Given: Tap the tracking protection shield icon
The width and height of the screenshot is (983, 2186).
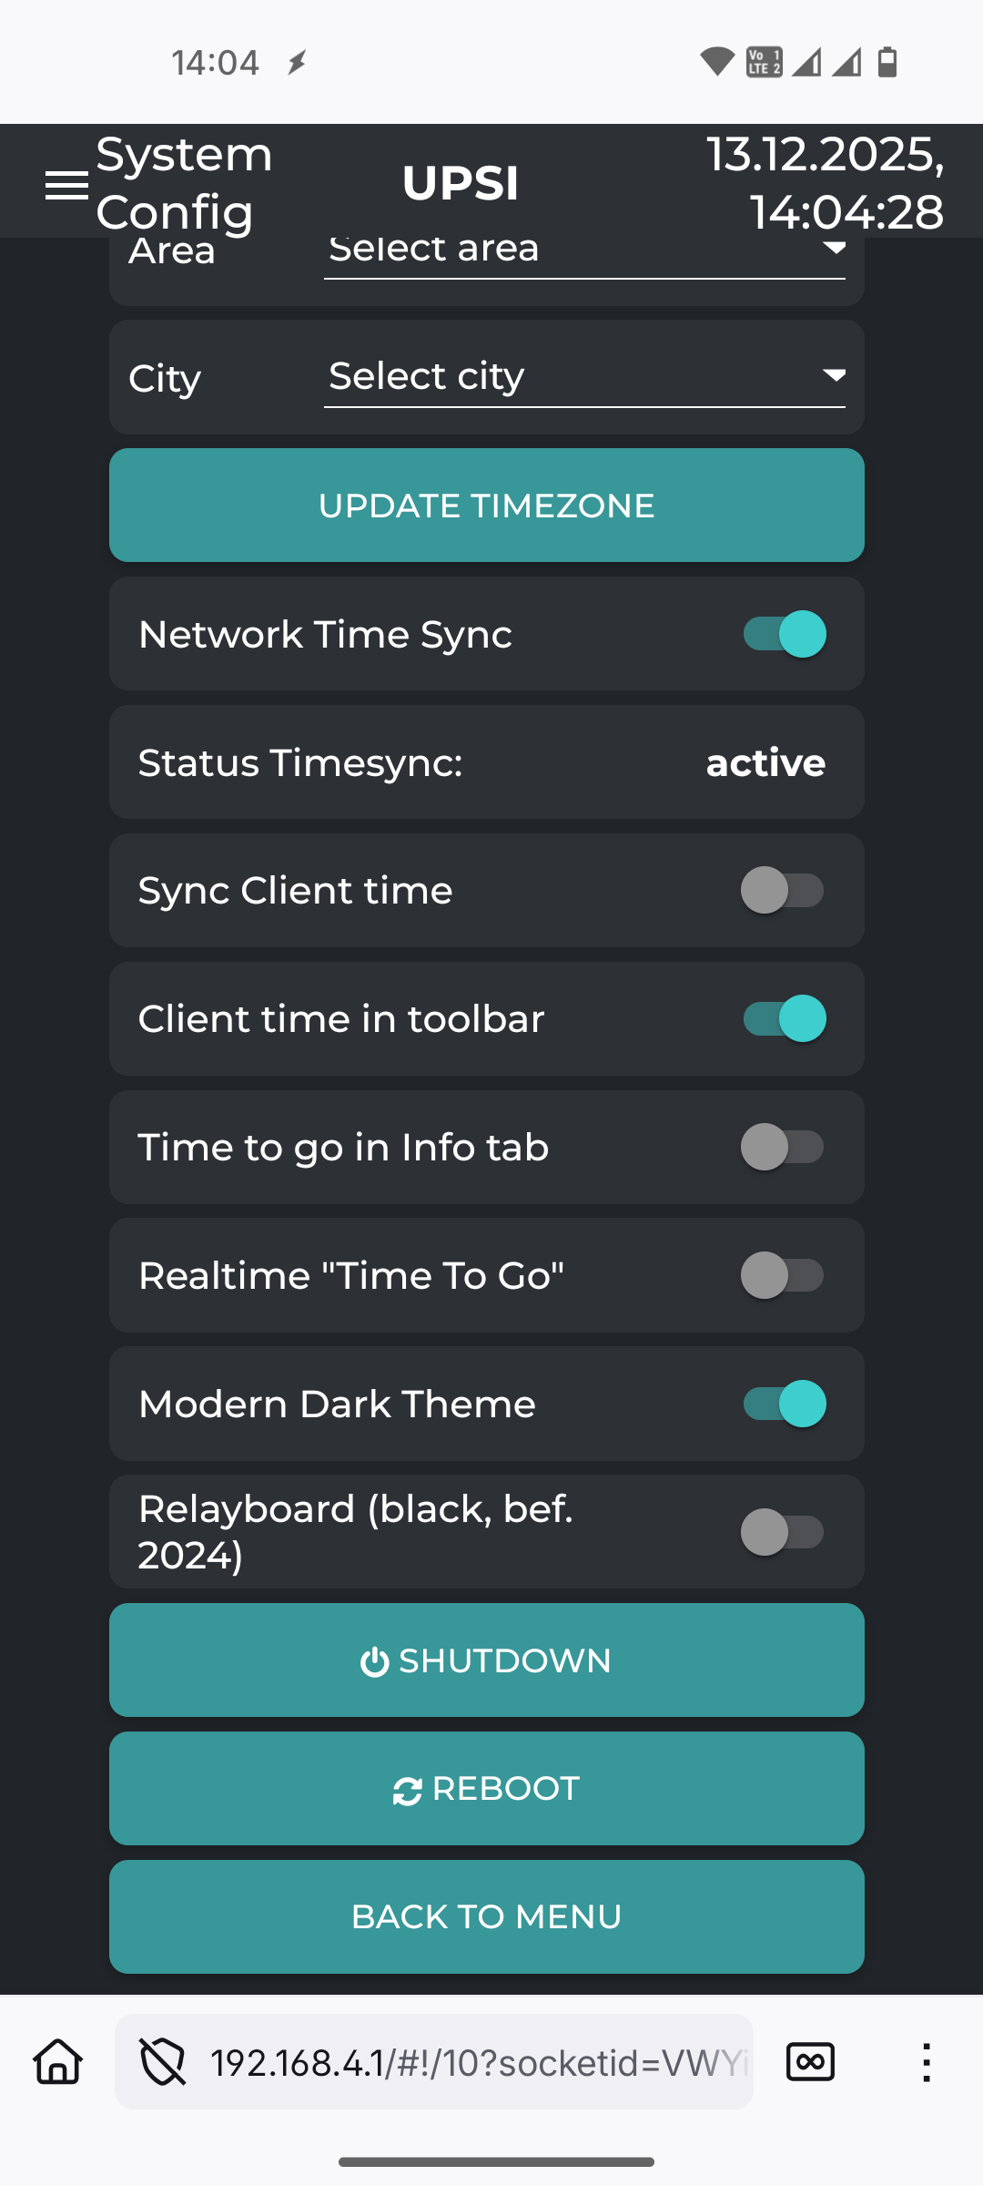Looking at the screenshot, I should [x=162, y=2061].
